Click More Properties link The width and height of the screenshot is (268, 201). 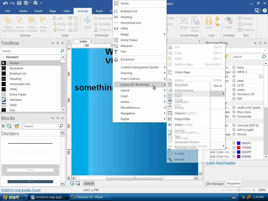click(226, 163)
